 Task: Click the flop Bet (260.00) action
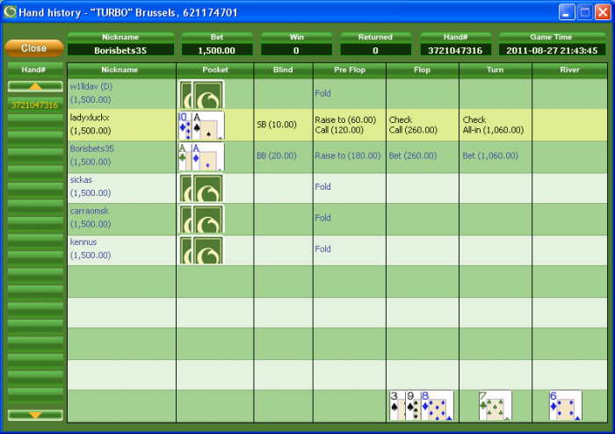[x=412, y=156]
